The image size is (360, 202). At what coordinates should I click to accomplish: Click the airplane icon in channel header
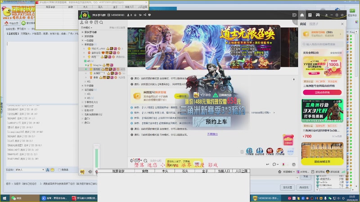pos(140,15)
